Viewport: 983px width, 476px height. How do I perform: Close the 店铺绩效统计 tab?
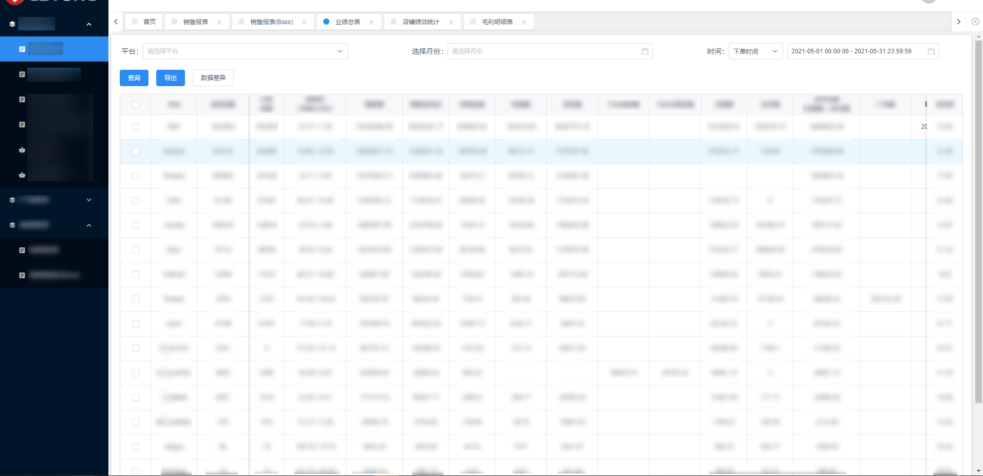pyautogui.click(x=451, y=22)
